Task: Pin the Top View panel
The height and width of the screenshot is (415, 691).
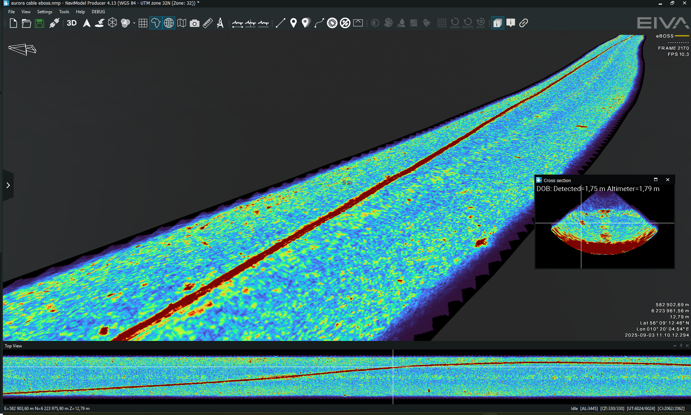Action: point(681,346)
